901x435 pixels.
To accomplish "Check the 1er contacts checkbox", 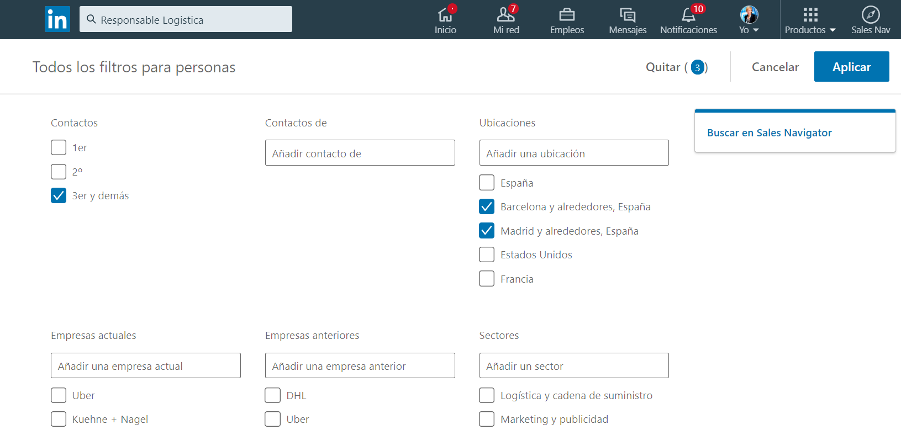I will pyautogui.click(x=59, y=147).
